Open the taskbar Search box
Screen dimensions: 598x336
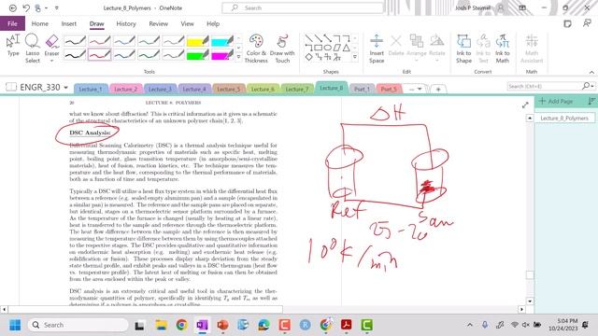point(78,325)
